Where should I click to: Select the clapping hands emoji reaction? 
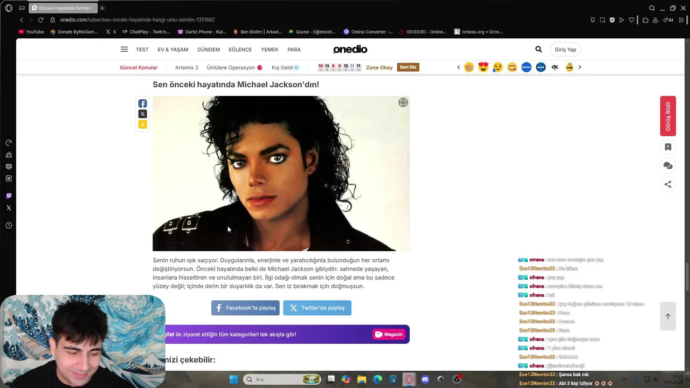pos(469,67)
